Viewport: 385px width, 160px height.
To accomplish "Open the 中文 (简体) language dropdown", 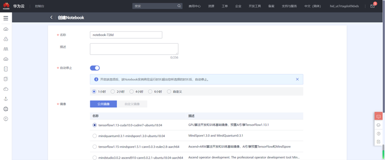I will tap(312, 6).
